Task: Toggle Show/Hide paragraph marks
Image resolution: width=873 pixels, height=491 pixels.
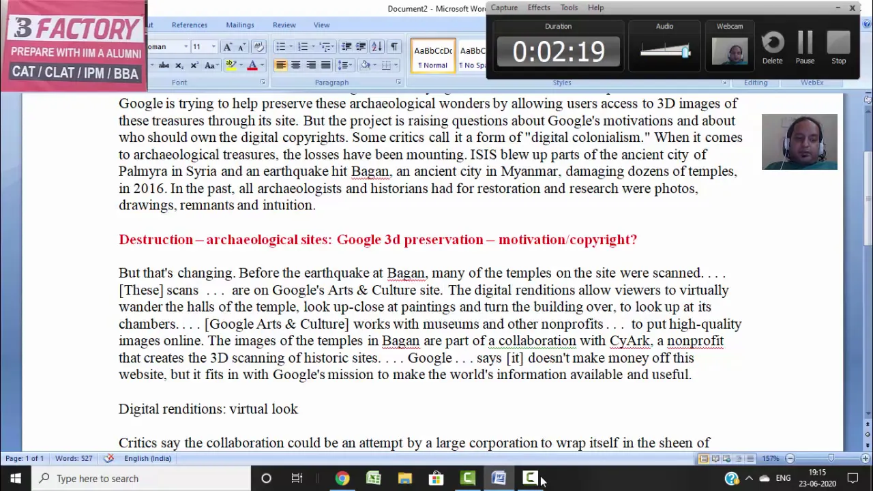Action: click(394, 46)
